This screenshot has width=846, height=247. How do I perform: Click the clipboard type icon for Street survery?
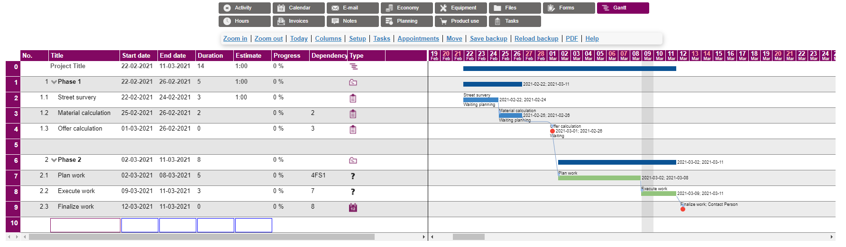(353, 98)
